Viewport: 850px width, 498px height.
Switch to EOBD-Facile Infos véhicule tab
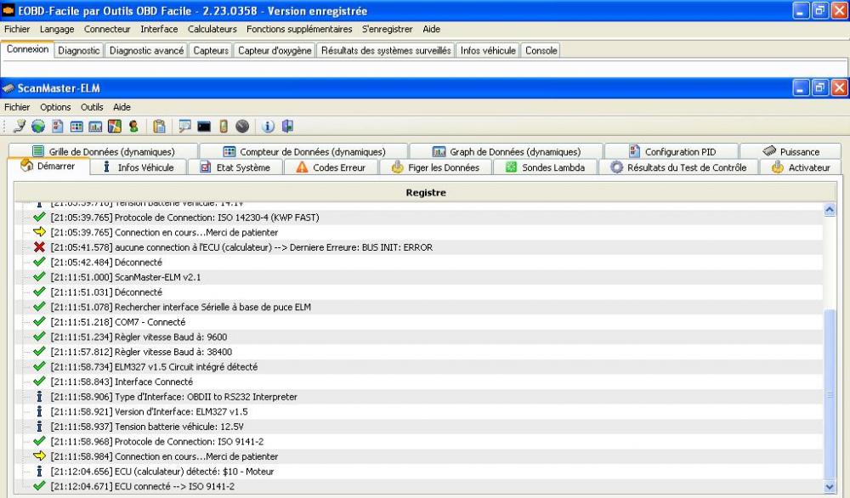click(x=488, y=50)
